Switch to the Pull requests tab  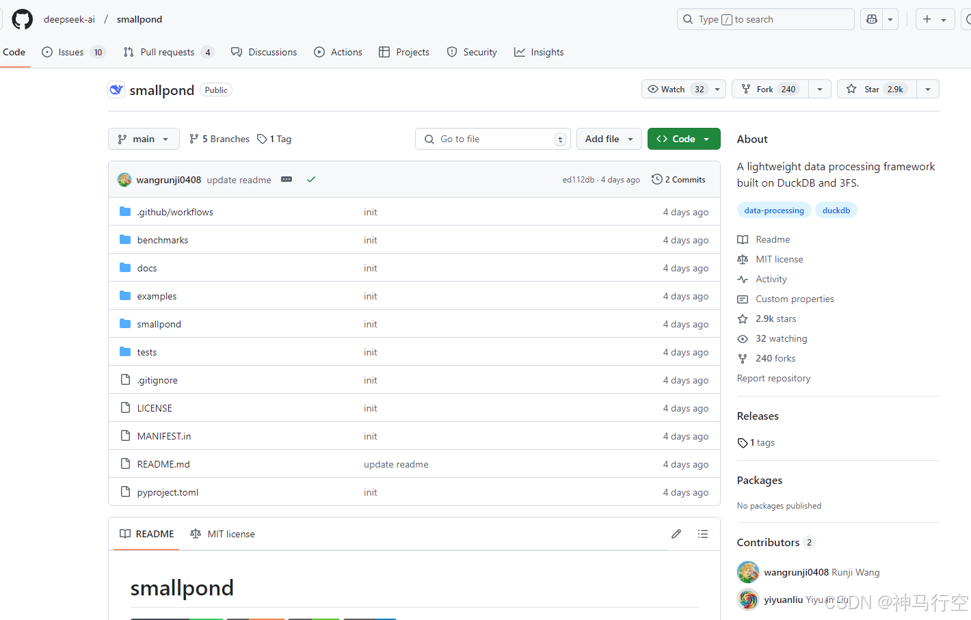168,52
